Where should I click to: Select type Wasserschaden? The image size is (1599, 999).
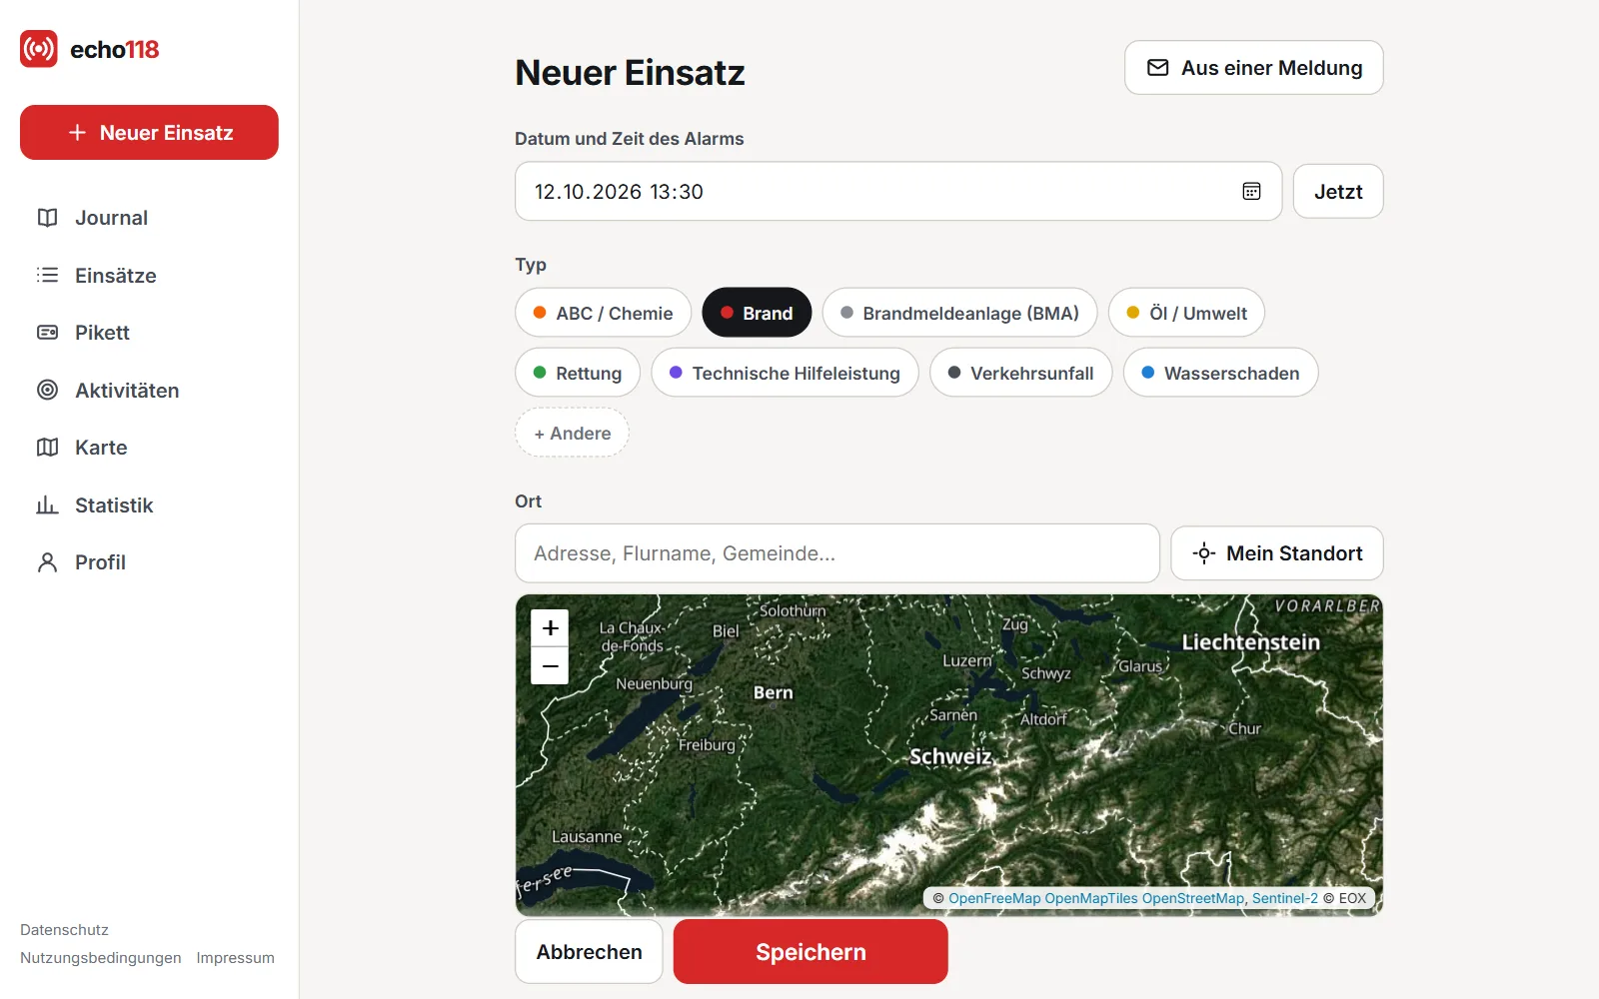[1220, 373]
